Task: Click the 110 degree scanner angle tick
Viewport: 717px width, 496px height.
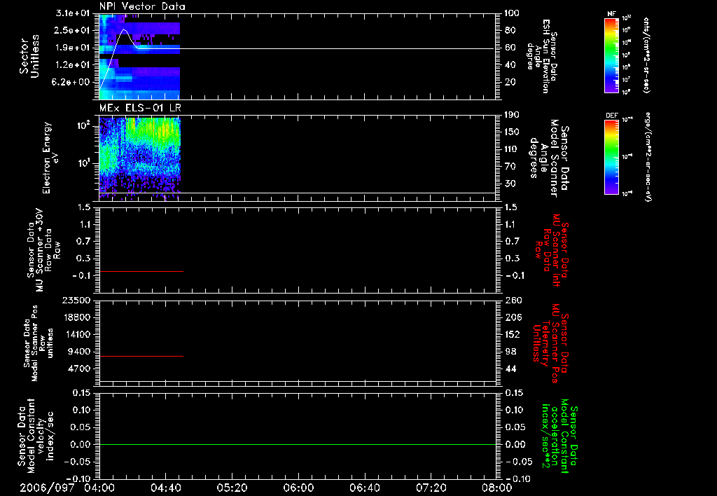Action: (x=512, y=149)
